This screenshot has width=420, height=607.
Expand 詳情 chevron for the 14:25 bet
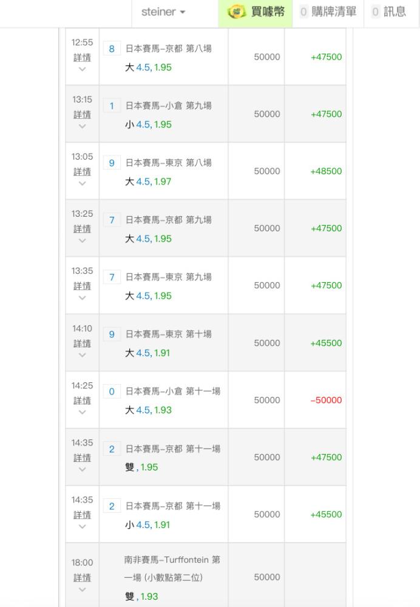tap(82, 412)
